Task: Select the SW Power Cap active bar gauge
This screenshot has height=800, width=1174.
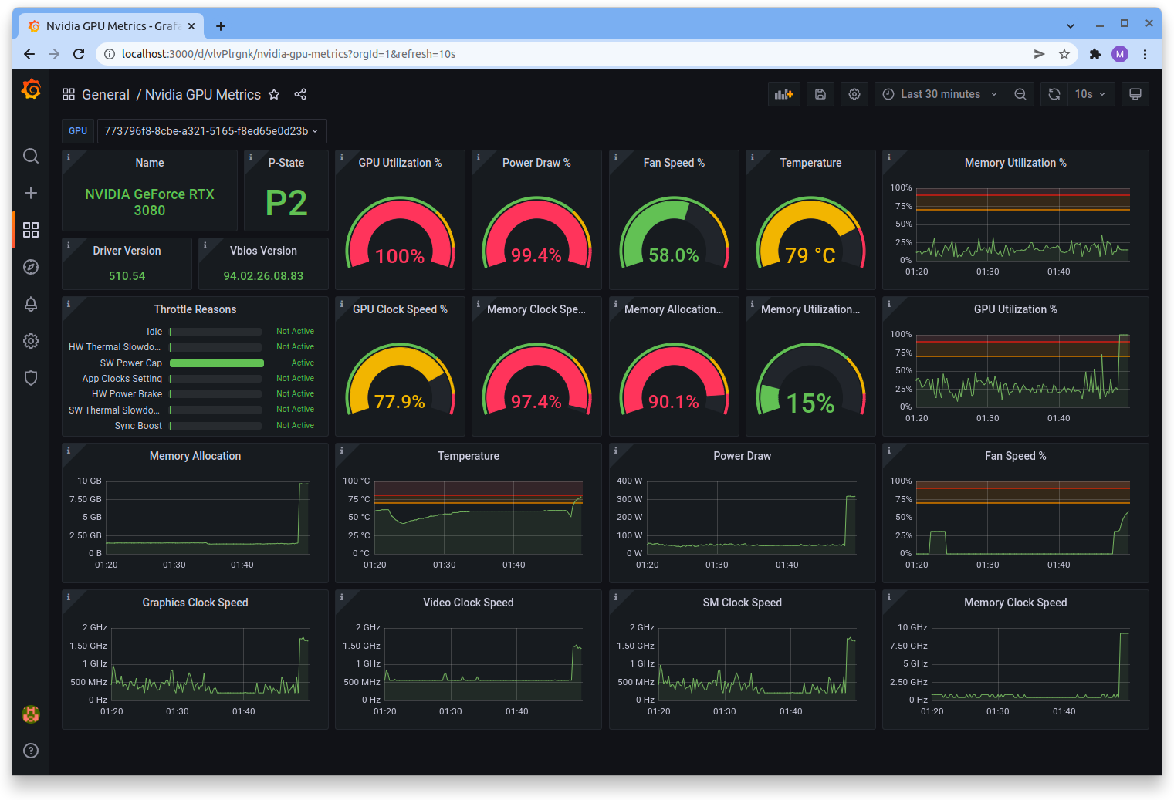Action: 216,363
